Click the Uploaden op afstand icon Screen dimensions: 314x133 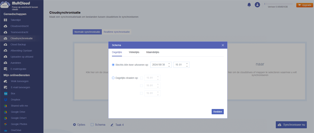(x=5, y=57)
